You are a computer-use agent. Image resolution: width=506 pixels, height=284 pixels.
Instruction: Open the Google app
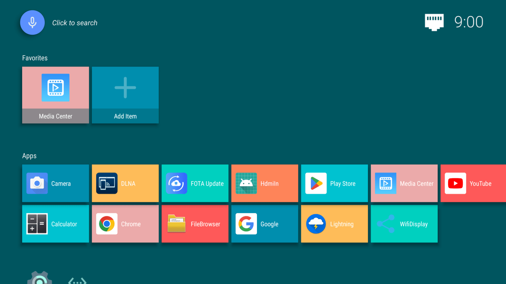[x=265, y=224]
